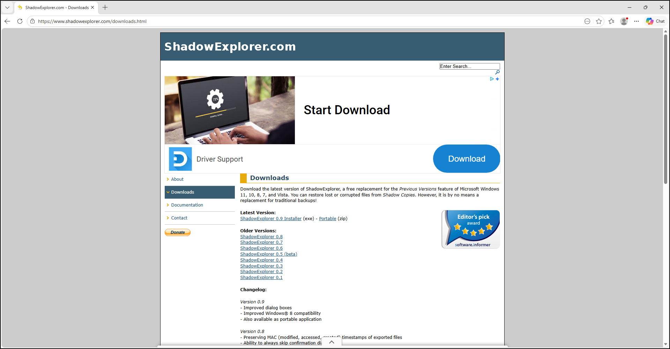This screenshot has width=670, height=349.
Task: Open browser Settings and more menu
Action: tap(636, 21)
